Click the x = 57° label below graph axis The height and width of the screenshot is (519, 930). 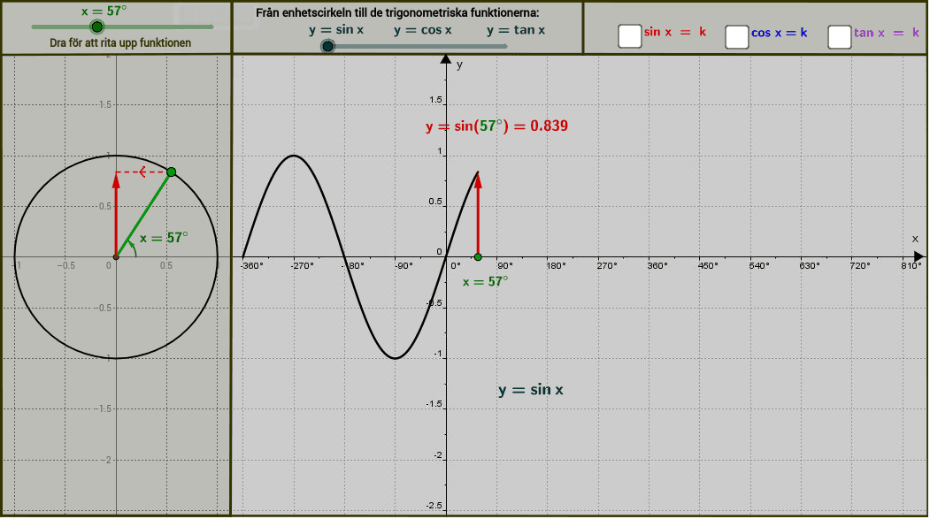(x=485, y=281)
